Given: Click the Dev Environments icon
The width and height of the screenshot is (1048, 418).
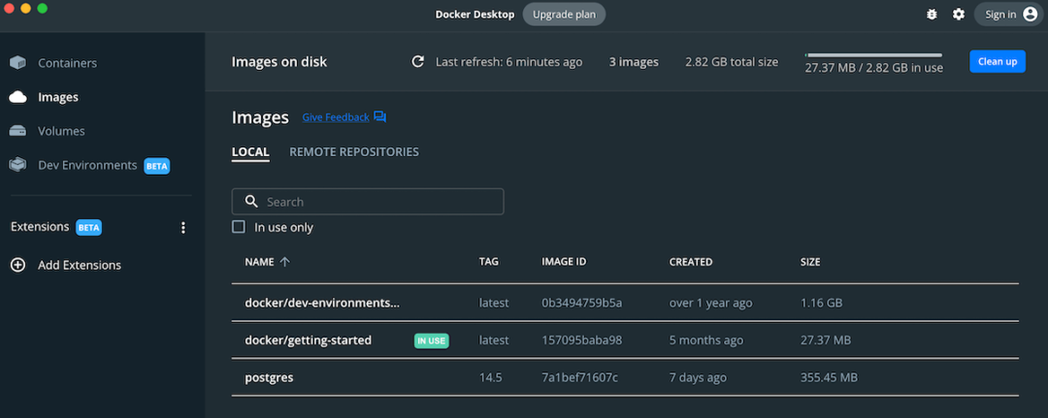Looking at the screenshot, I should click(x=17, y=165).
